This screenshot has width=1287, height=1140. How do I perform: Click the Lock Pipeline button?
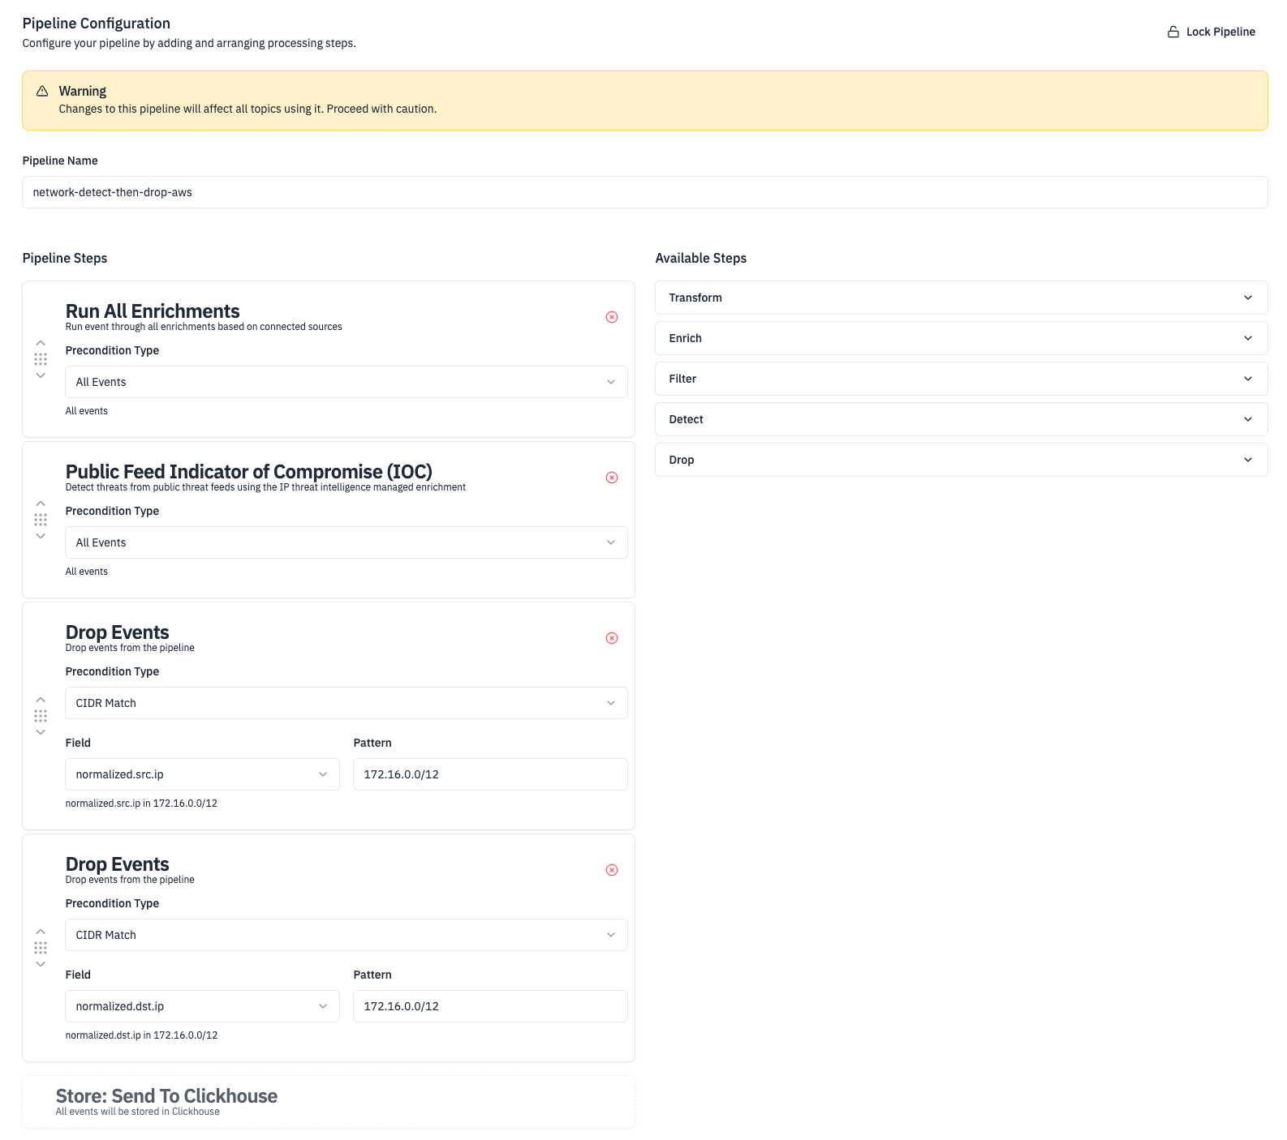click(x=1212, y=32)
